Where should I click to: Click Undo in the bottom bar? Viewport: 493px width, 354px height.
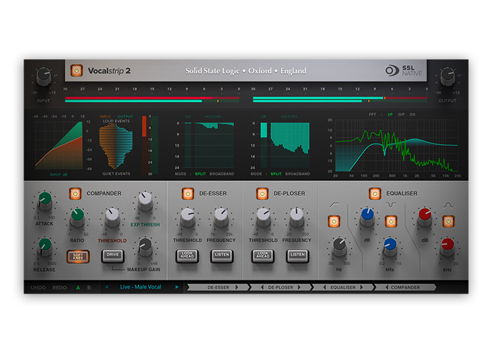[38, 288]
